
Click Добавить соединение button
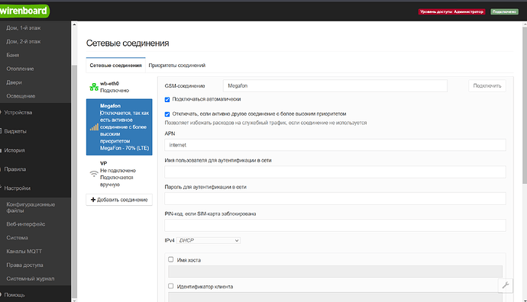[119, 200]
